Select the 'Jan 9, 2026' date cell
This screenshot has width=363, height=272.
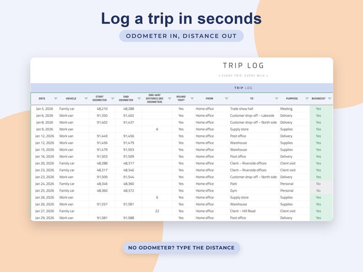coord(44,129)
